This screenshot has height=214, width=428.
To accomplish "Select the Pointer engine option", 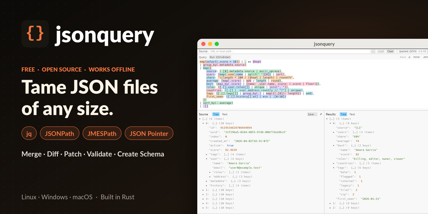I will pyautogui.click(x=417, y=57).
